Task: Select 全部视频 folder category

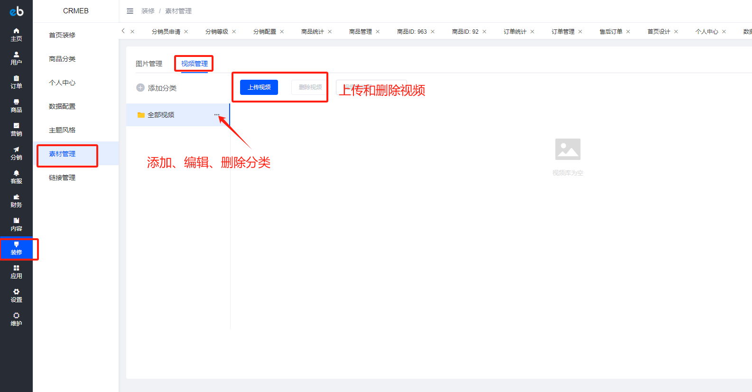Action: click(161, 115)
